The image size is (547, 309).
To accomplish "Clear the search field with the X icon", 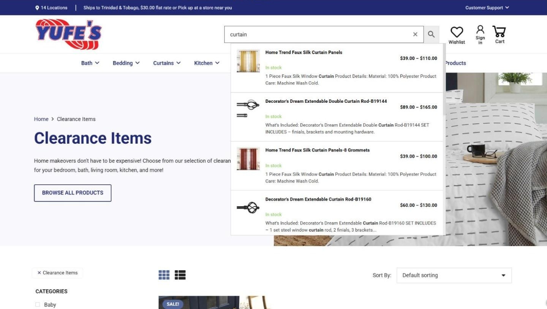I will [x=415, y=35].
